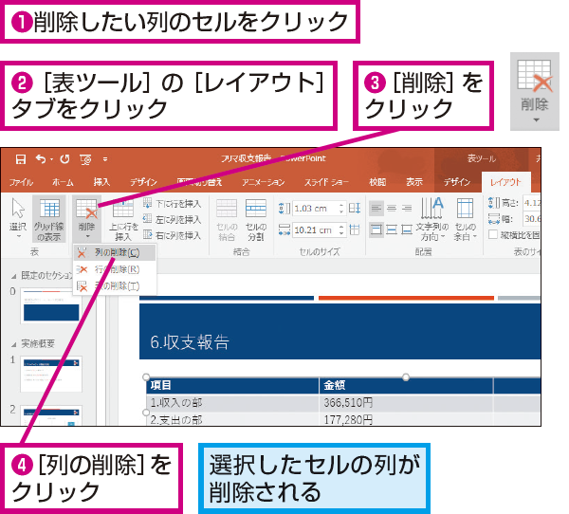Click the Redo icon in the title bar
Image resolution: width=569 pixels, height=514 pixels.
[x=64, y=159]
